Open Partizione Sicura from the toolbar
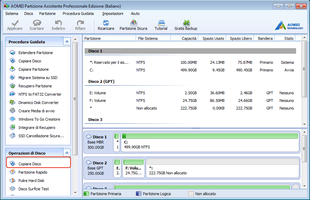Image resolution: width=310 pixels, height=200 pixels. tap(133, 25)
